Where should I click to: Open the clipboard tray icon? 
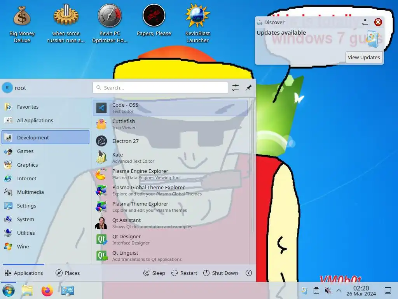pyautogui.click(x=316, y=290)
